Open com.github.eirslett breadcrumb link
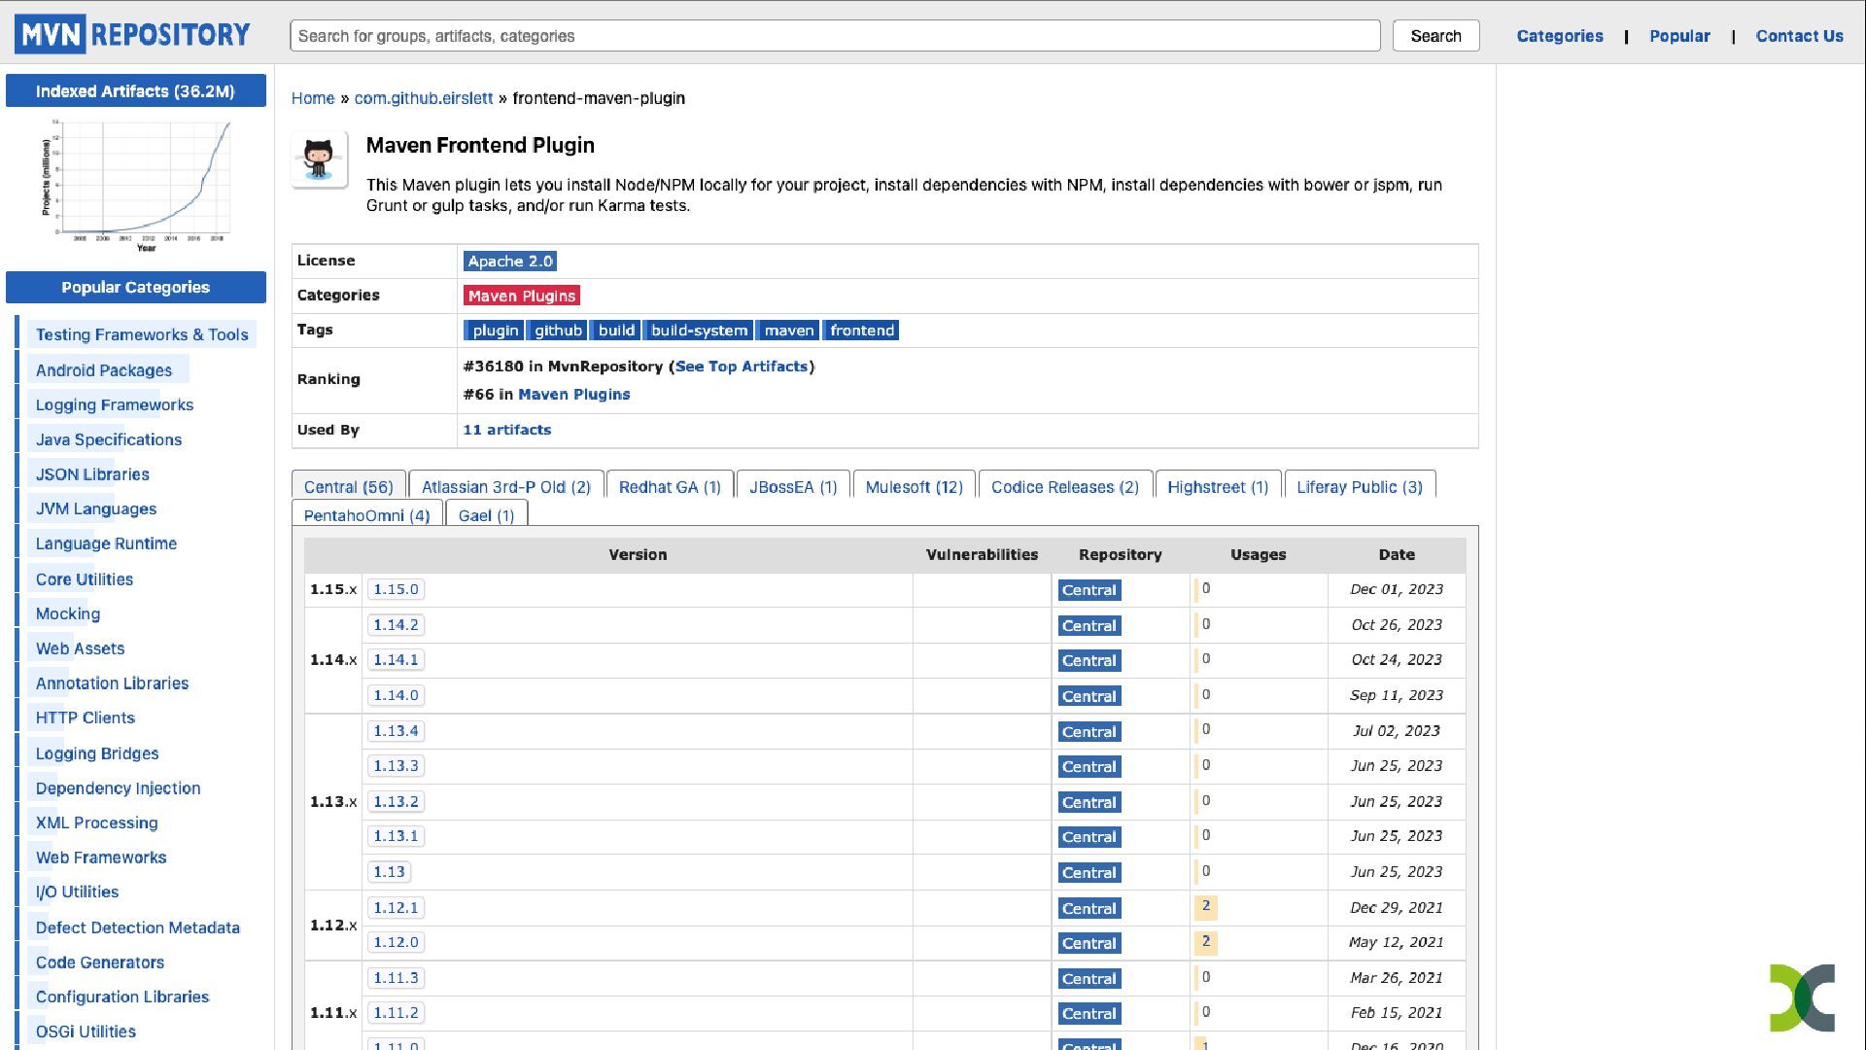This screenshot has height=1050, width=1866. [424, 98]
